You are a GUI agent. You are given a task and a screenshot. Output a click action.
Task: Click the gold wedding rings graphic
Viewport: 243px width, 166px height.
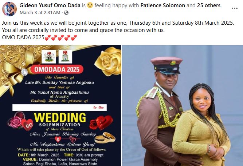click(105, 138)
